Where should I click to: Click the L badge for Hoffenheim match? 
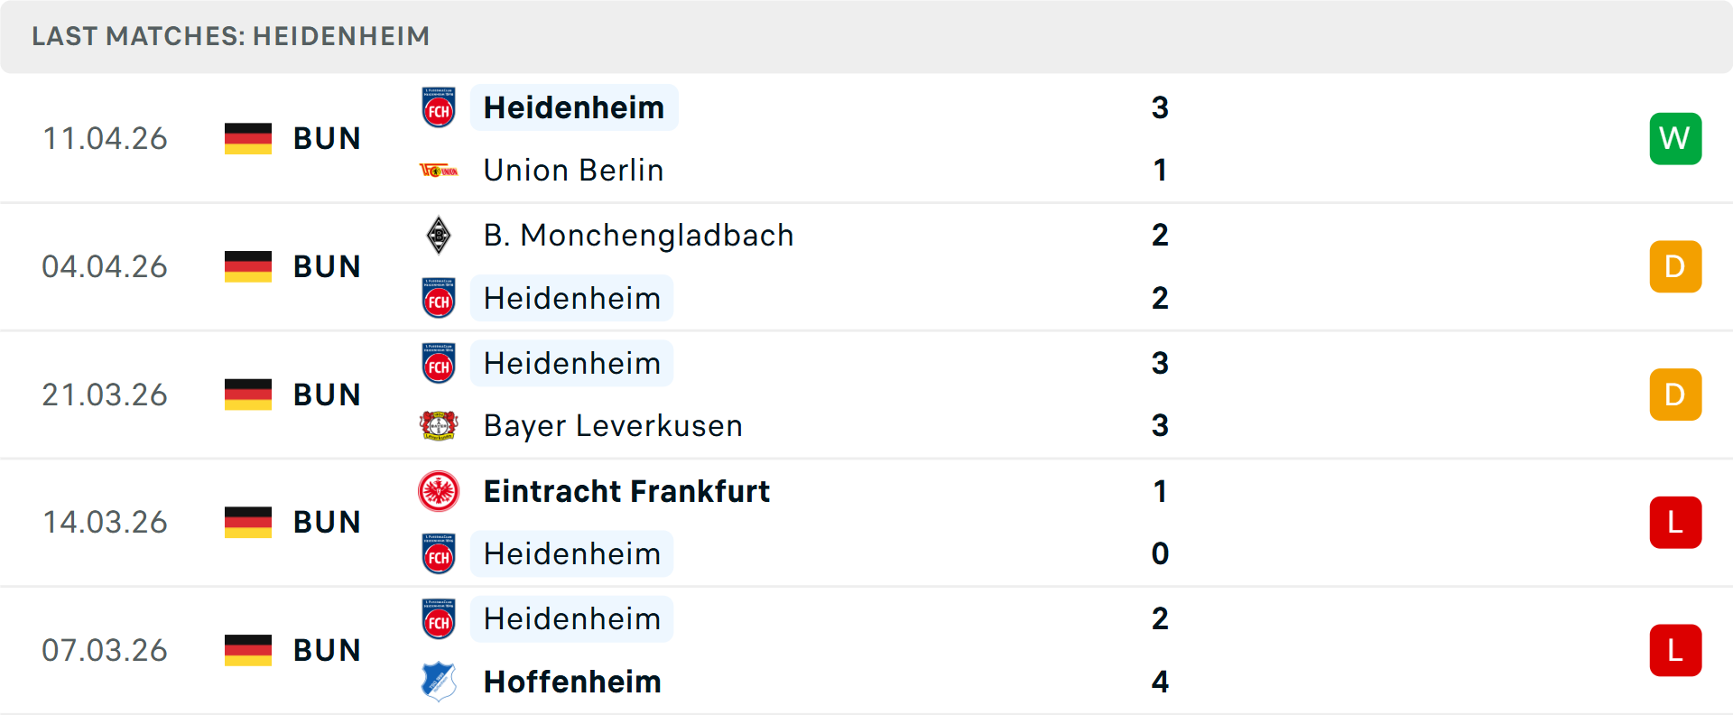pyautogui.click(x=1675, y=650)
